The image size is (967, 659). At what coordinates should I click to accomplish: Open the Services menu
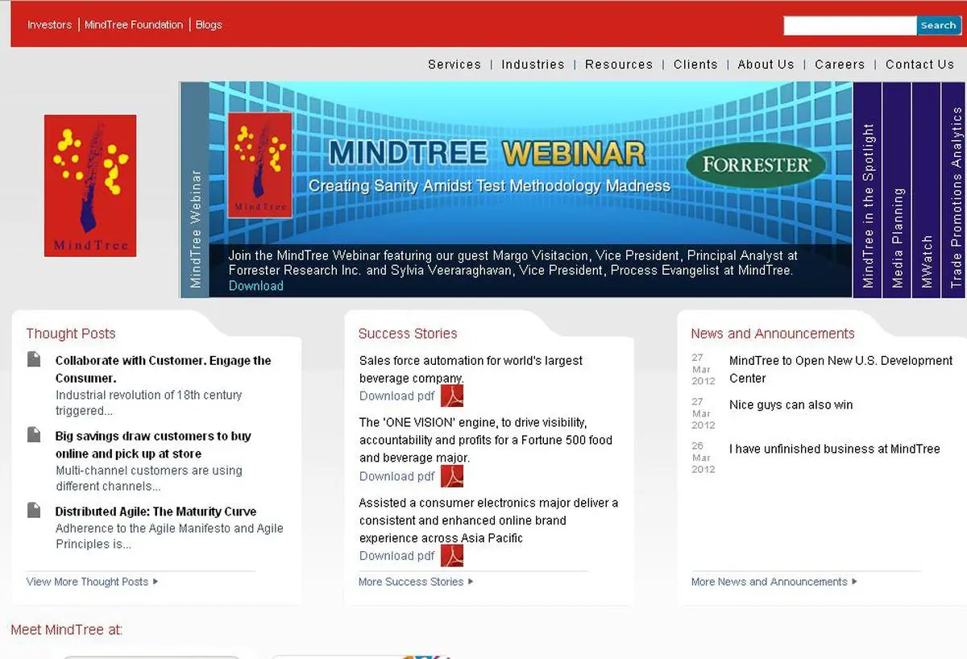(454, 64)
